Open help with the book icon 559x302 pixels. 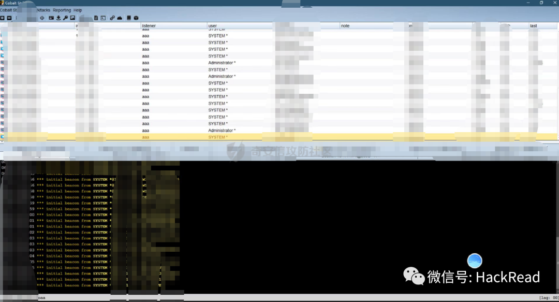pyautogui.click(x=129, y=18)
